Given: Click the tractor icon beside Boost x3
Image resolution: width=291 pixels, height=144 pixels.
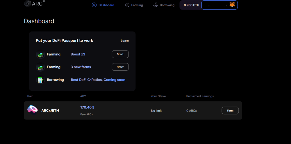Looking at the screenshot, I should coord(40,54).
